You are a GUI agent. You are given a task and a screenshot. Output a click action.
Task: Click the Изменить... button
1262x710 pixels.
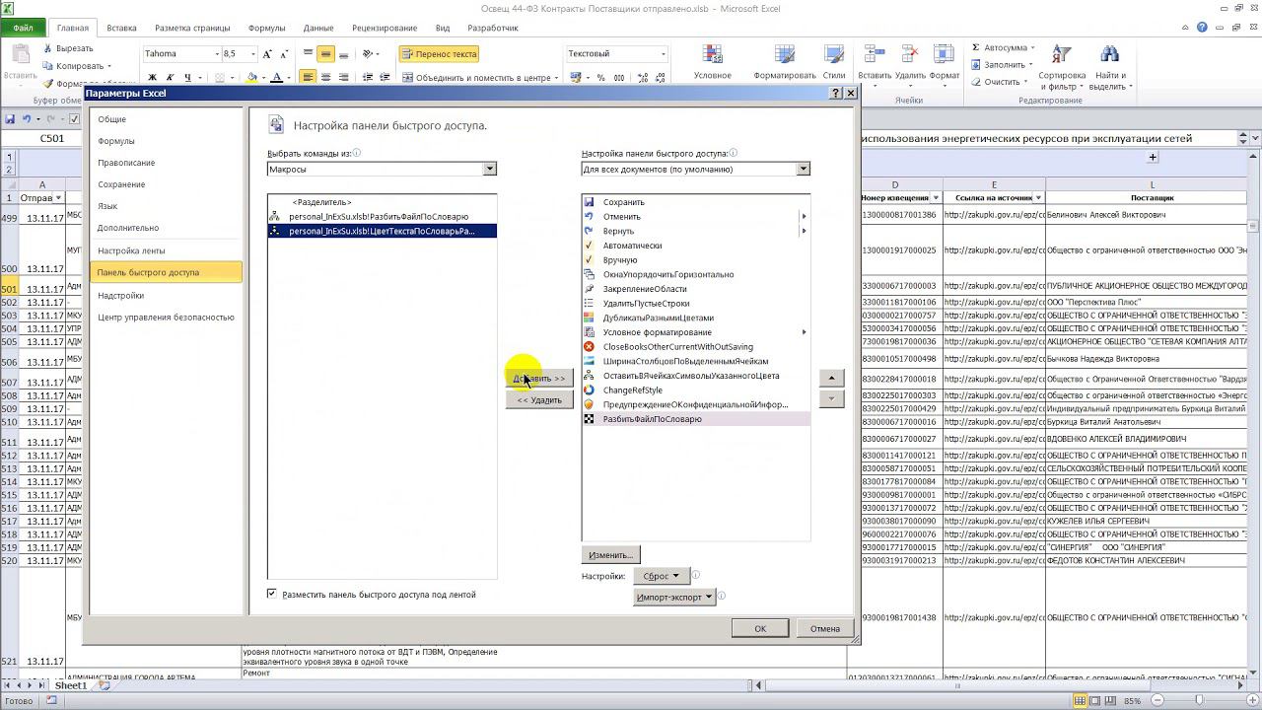[610, 554]
